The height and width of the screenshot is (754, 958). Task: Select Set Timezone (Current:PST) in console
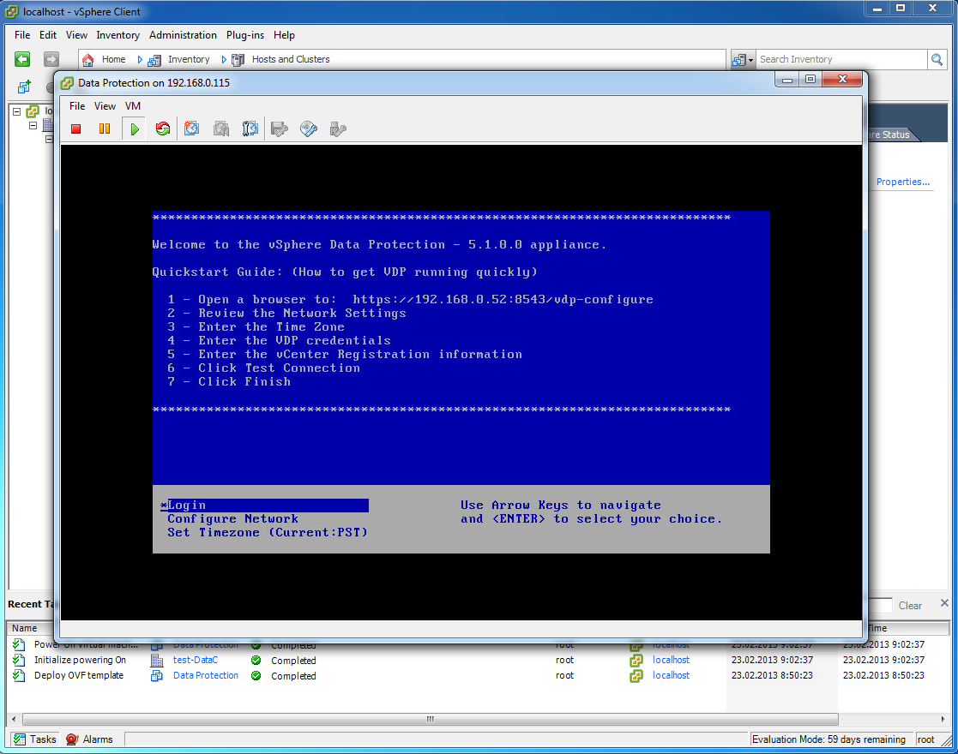268,532
